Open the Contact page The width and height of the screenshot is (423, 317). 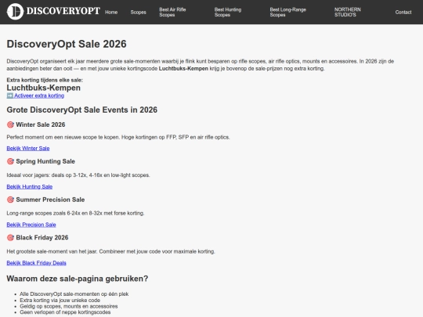pyautogui.click(x=403, y=12)
